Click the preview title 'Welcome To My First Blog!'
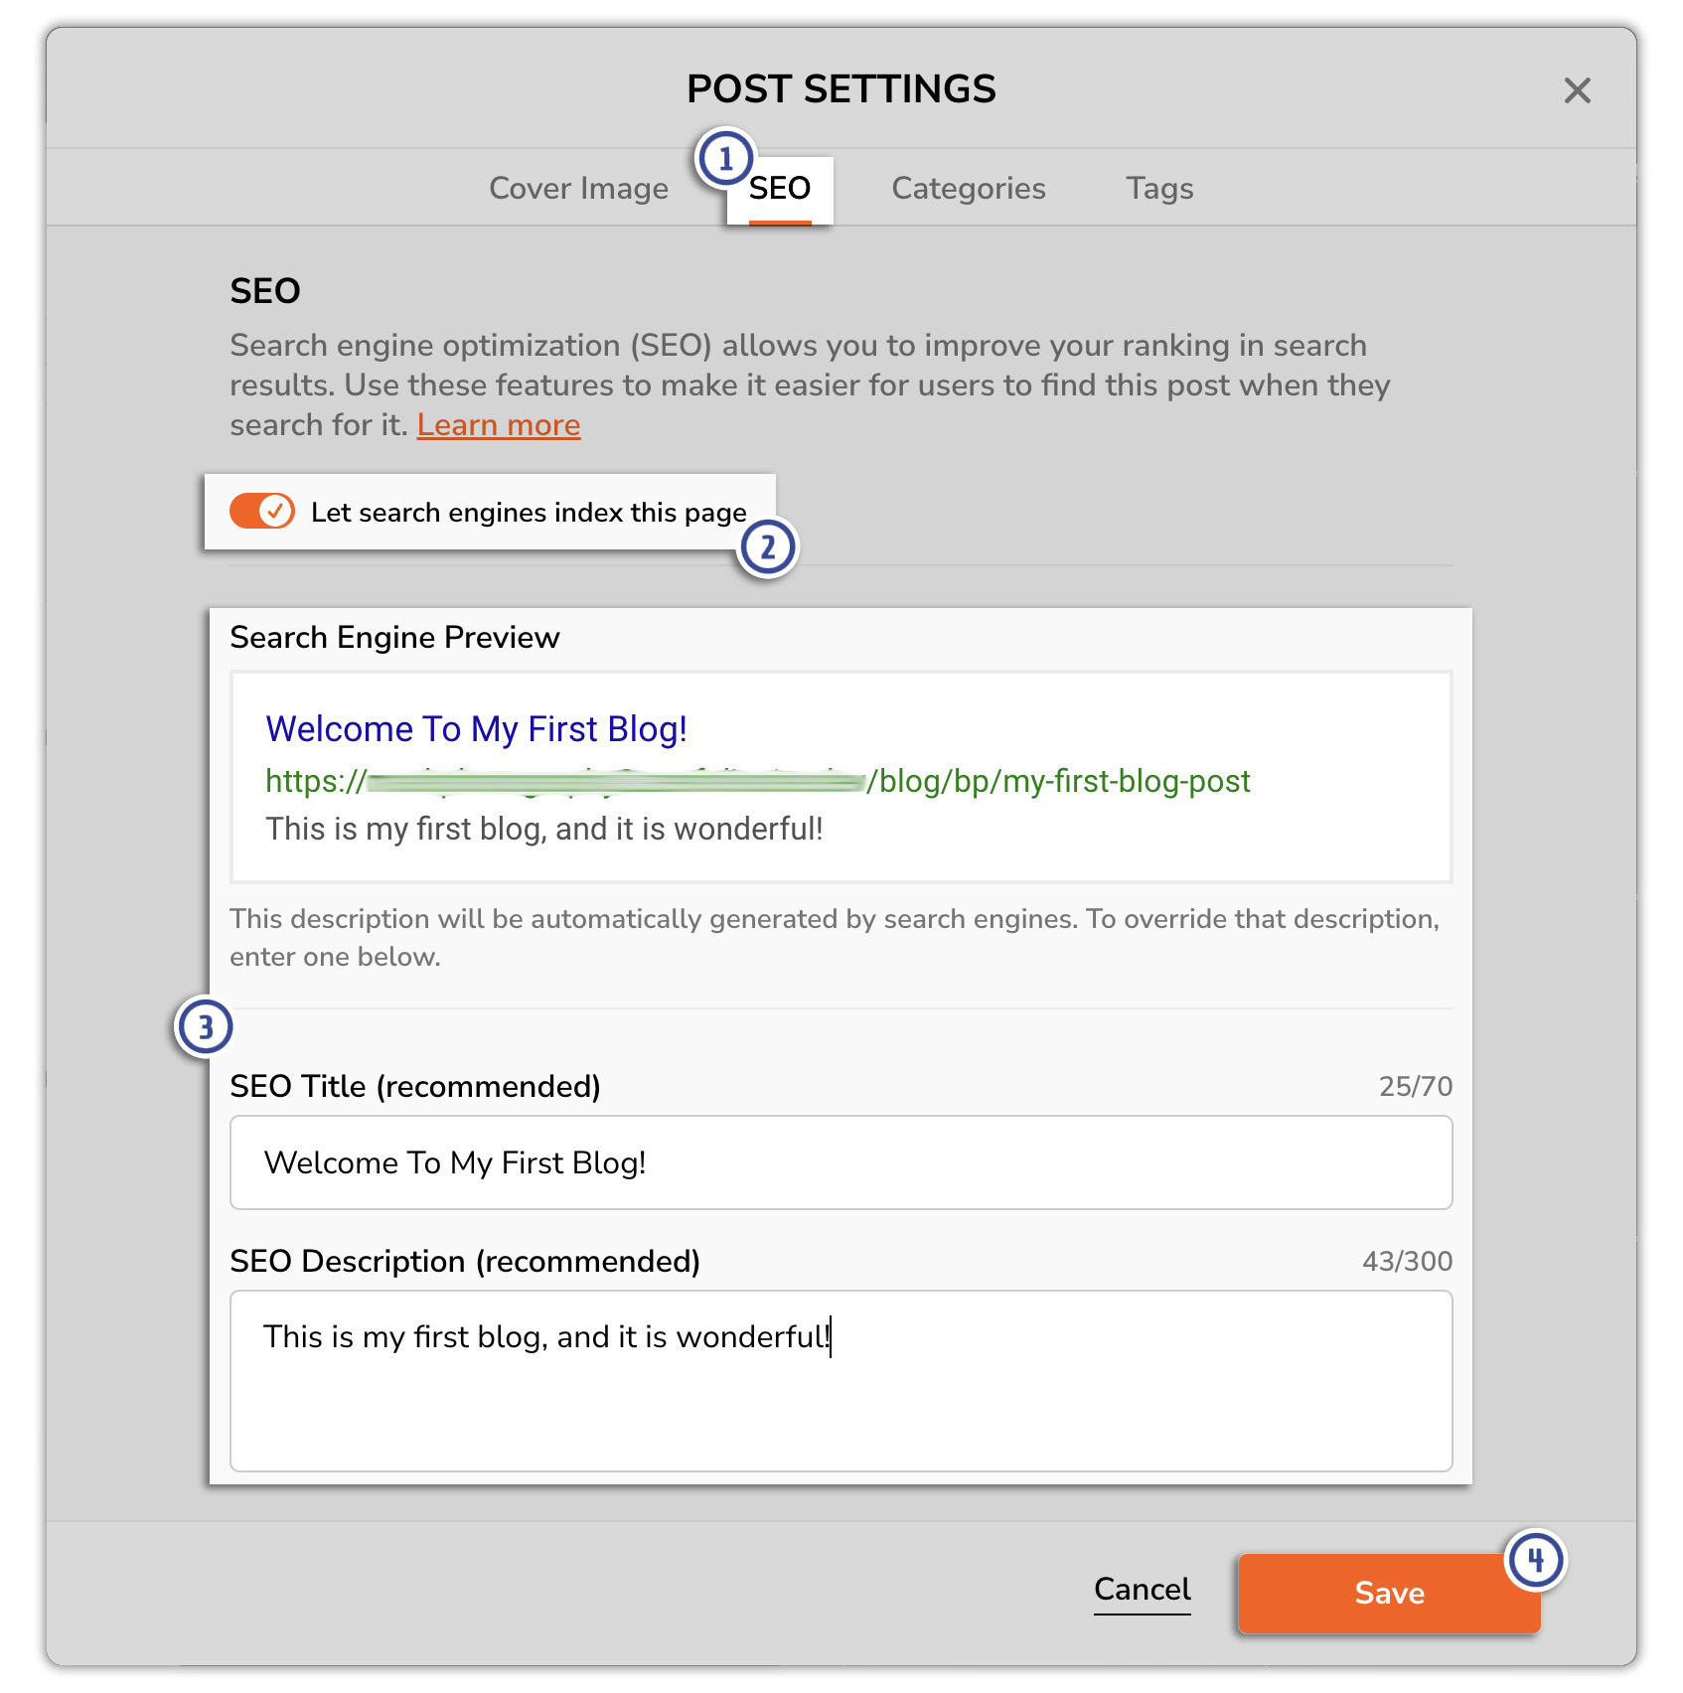Screen dimensions: 1683x1693 coord(477,729)
